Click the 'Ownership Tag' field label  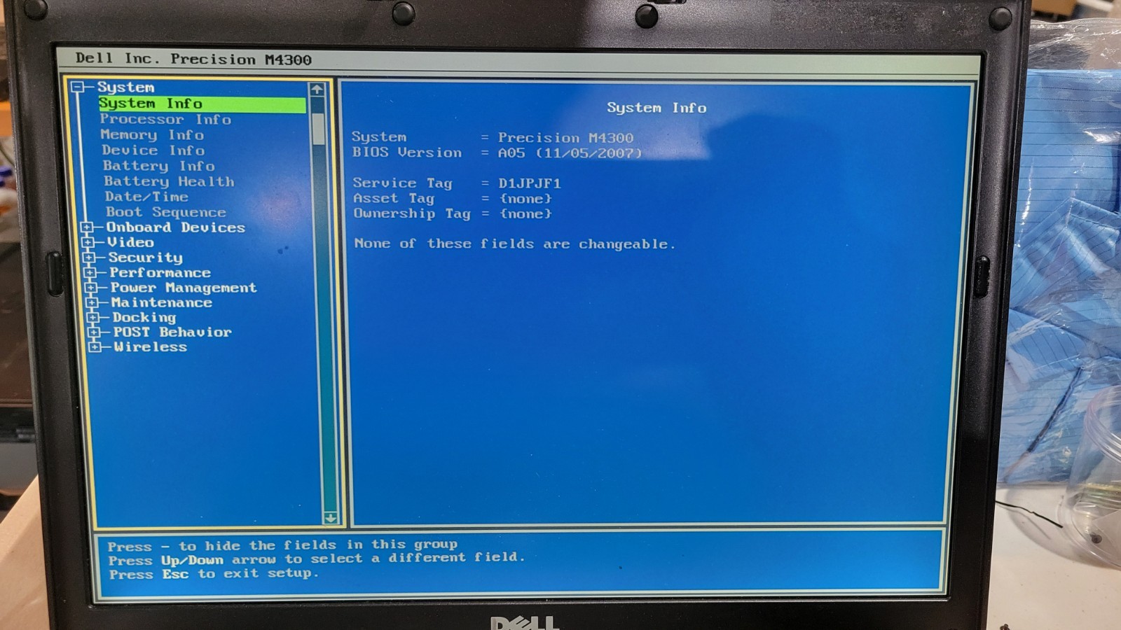coord(412,213)
